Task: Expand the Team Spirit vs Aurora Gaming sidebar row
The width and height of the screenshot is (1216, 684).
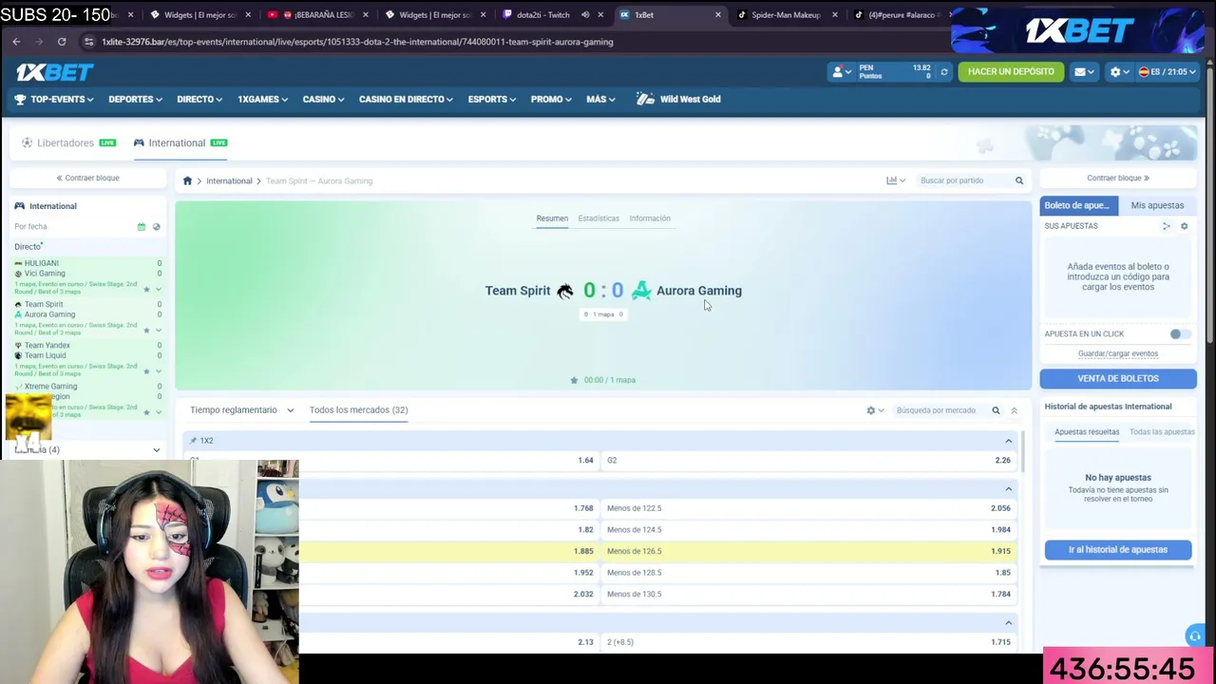Action: coord(159,330)
